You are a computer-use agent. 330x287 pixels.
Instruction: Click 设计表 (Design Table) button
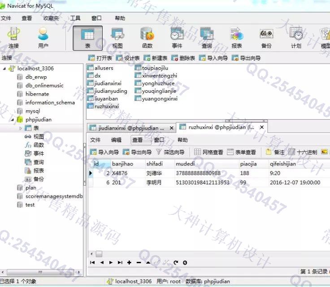(128, 58)
